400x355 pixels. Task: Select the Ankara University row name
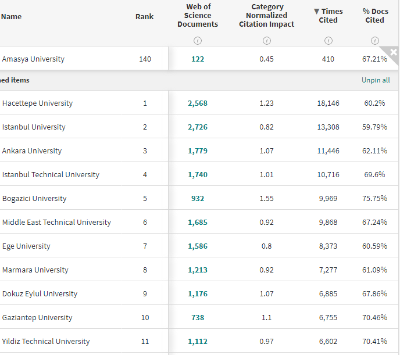tap(32, 151)
